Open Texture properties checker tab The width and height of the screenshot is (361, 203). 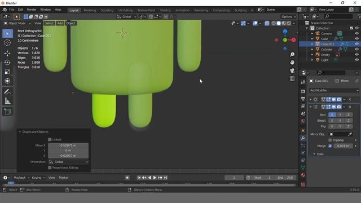point(303,184)
